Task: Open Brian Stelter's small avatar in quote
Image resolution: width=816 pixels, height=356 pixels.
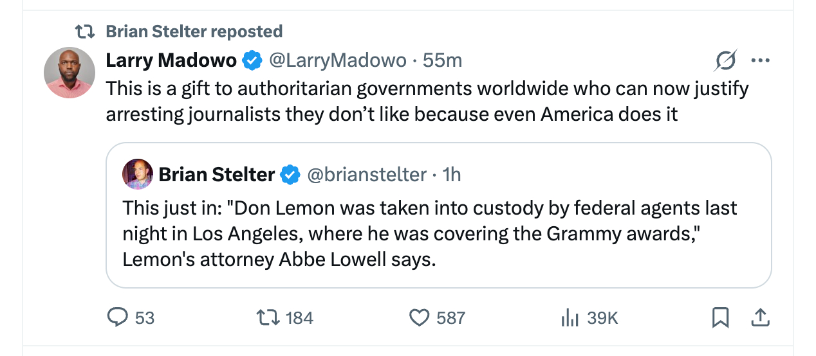Action: (138, 174)
